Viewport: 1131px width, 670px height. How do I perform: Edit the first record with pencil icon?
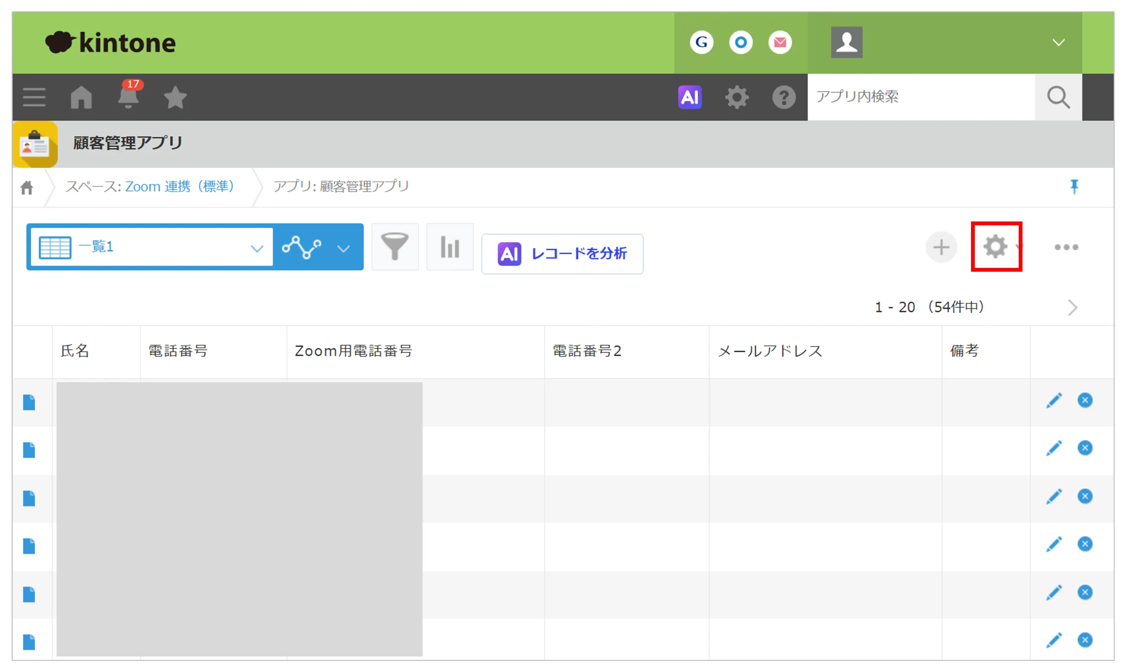click(x=1054, y=400)
